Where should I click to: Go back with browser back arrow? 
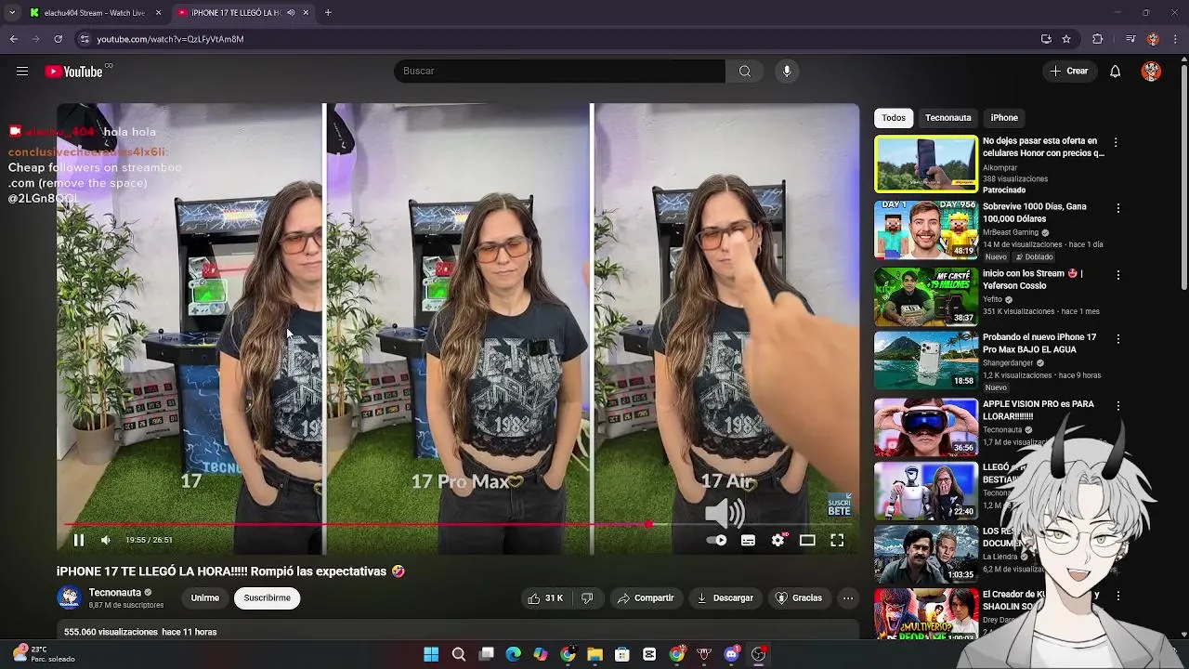tap(13, 39)
